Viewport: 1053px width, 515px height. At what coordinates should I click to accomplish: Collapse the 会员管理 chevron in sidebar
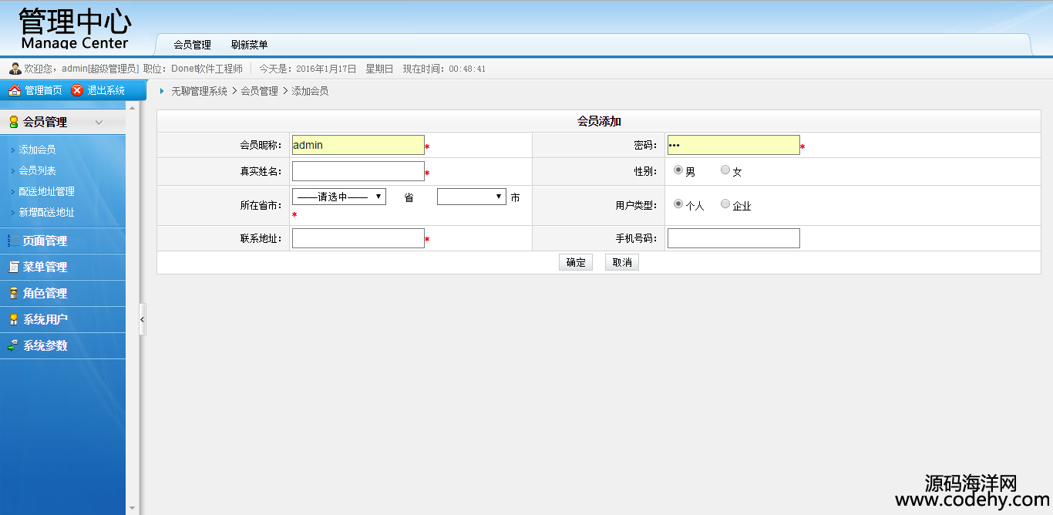pos(99,122)
